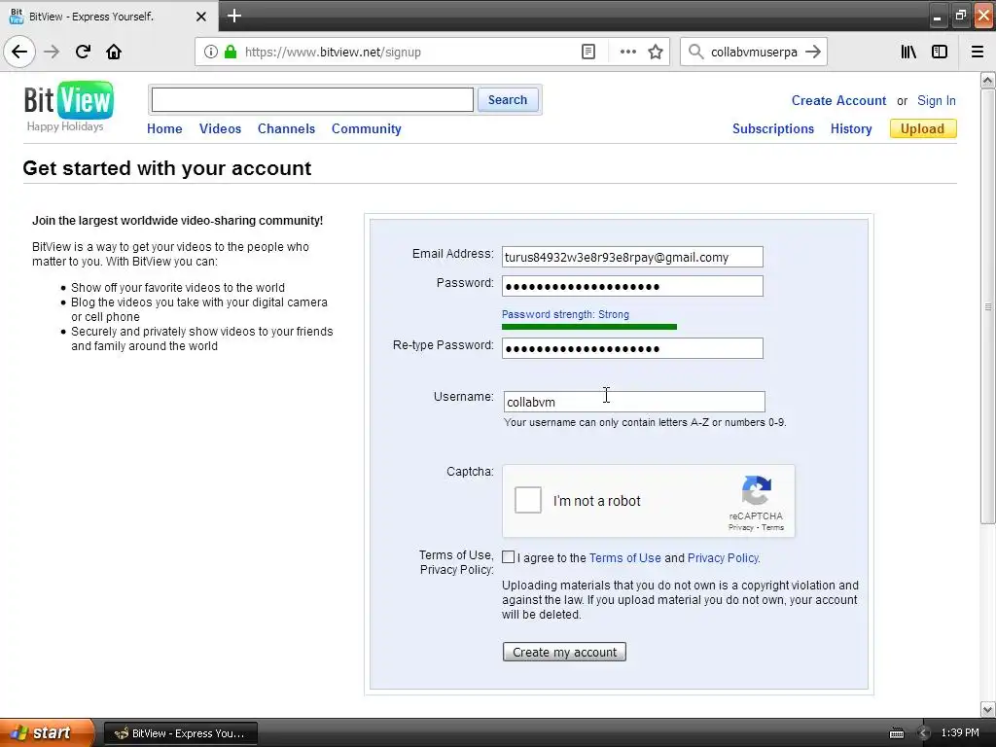
Task: Submit browser search with the arrow icon
Action: [x=813, y=53]
